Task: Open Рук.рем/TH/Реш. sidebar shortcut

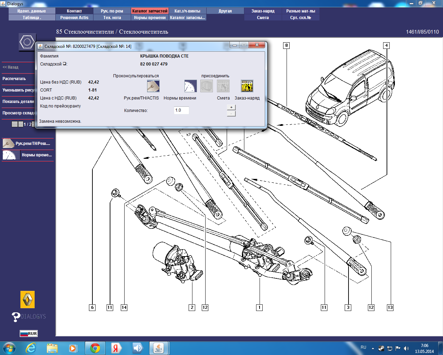Action: coord(28,143)
